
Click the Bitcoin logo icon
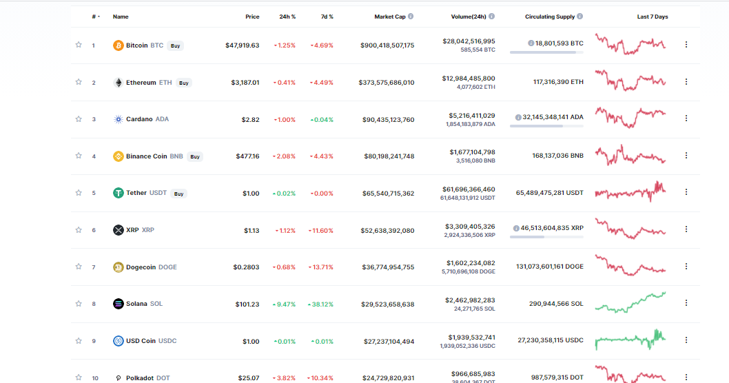coord(118,45)
